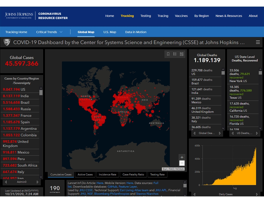Open the Tracing menu item
The height and width of the screenshot is (203, 264).
click(163, 16)
